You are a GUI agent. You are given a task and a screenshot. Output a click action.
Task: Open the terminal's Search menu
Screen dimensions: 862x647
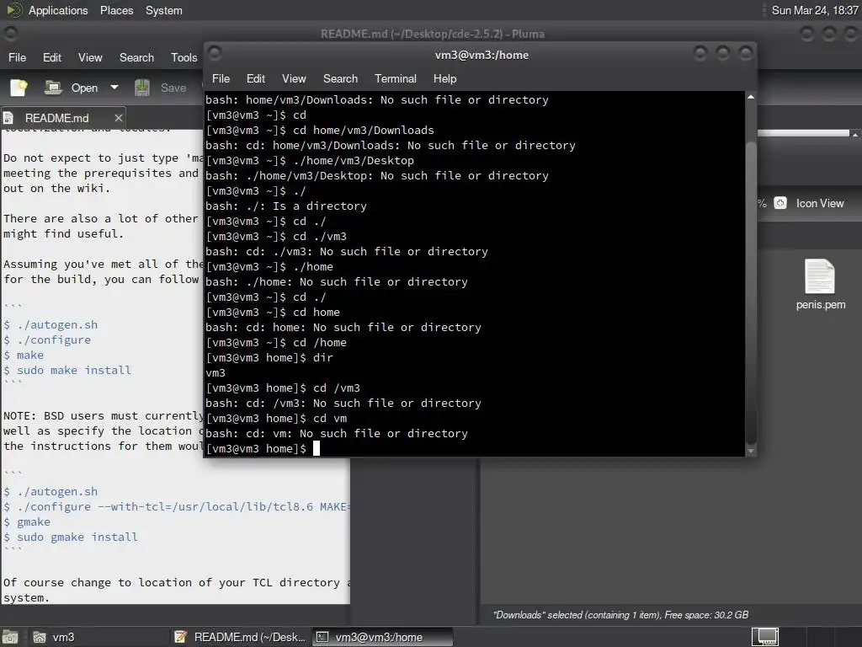[x=340, y=78]
